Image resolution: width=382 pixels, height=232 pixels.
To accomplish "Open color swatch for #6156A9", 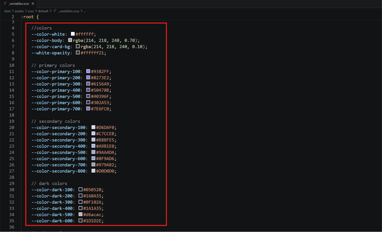I will [x=88, y=84].
